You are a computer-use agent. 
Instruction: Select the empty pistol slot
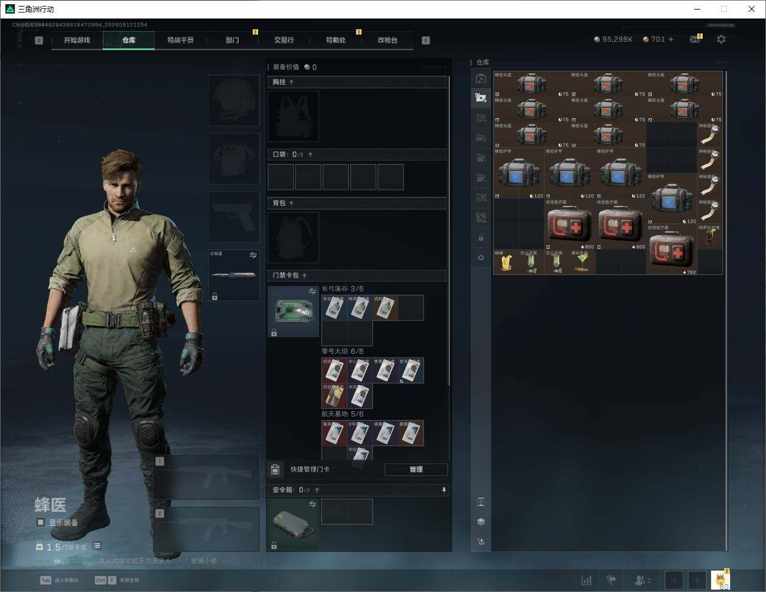[x=234, y=217]
